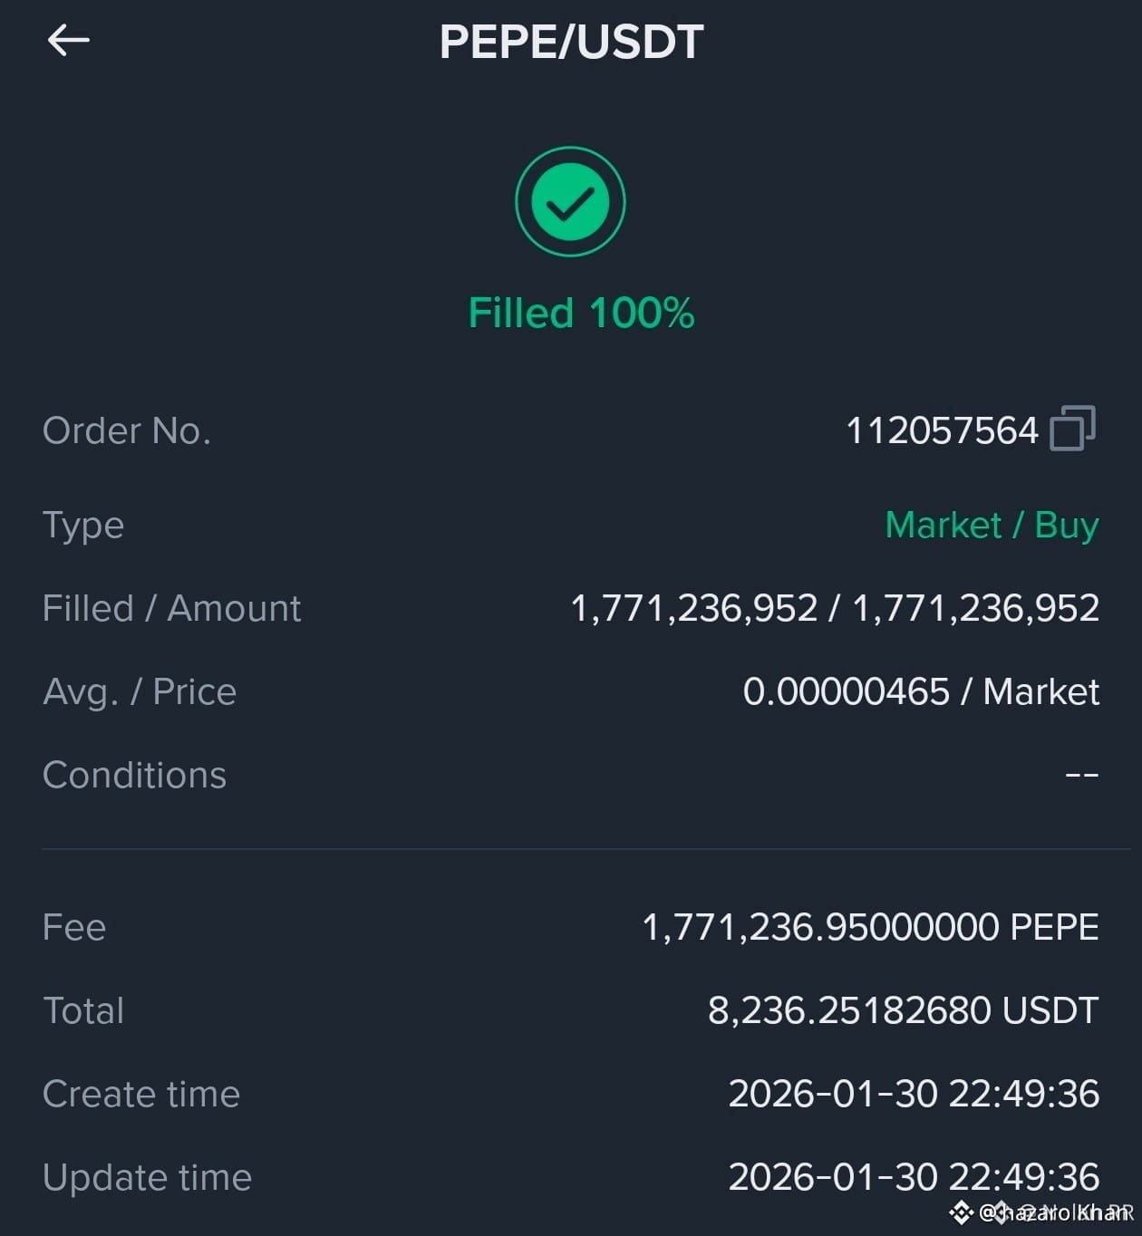Tap the Market / Buy type value
Viewport: 1142px width, 1236px height.
pyautogui.click(x=992, y=525)
